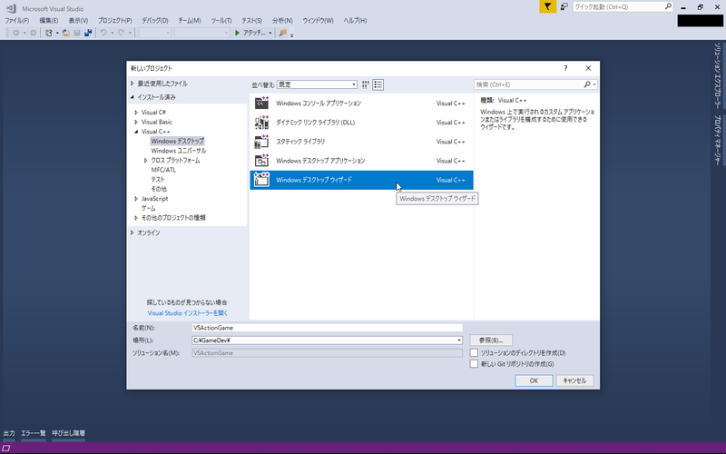Click the open file toolbar icon
Viewport: 726px width, 454px height.
point(66,33)
